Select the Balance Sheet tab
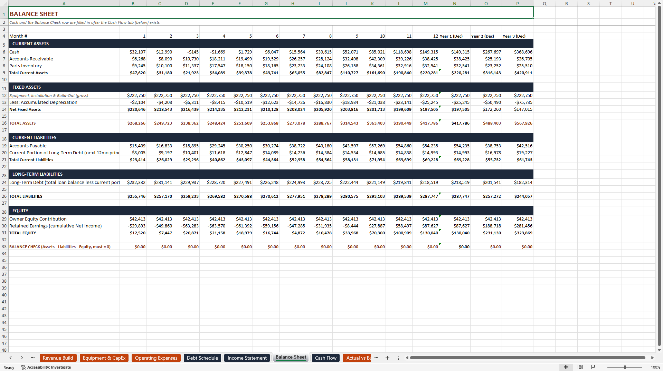This screenshot has width=663, height=371. [291, 357]
